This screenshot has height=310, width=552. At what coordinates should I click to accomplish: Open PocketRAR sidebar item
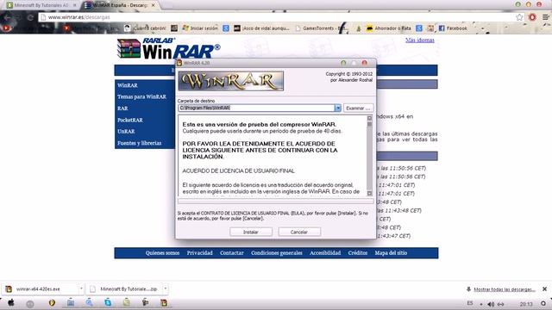pyautogui.click(x=130, y=120)
